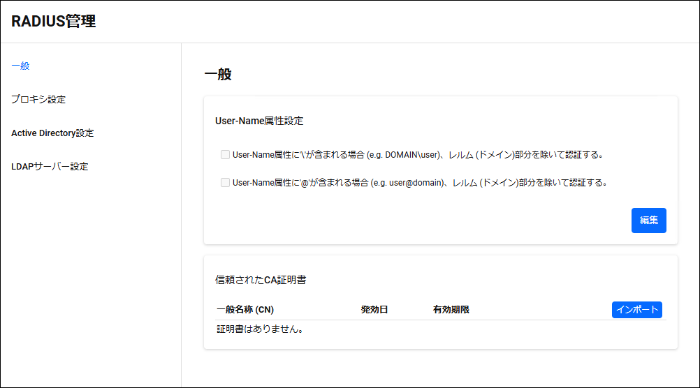Click the label text mentioning user@domain
The width and height of the screenshot is (700, 388).
[x=420, y=182]
